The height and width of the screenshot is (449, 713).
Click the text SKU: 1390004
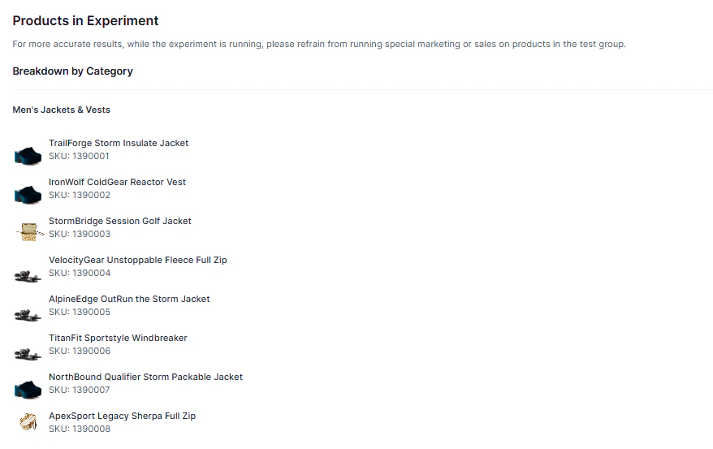pos(80,273)
